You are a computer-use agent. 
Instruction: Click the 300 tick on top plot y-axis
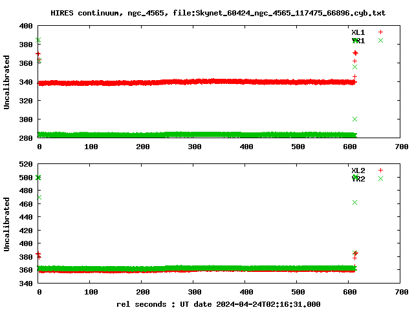[26, 119]
